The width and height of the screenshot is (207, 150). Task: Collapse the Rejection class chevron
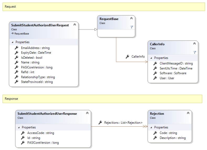pyautogui.click(x=188, y=113)
